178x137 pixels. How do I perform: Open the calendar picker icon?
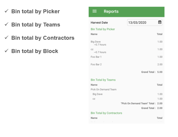160,22
